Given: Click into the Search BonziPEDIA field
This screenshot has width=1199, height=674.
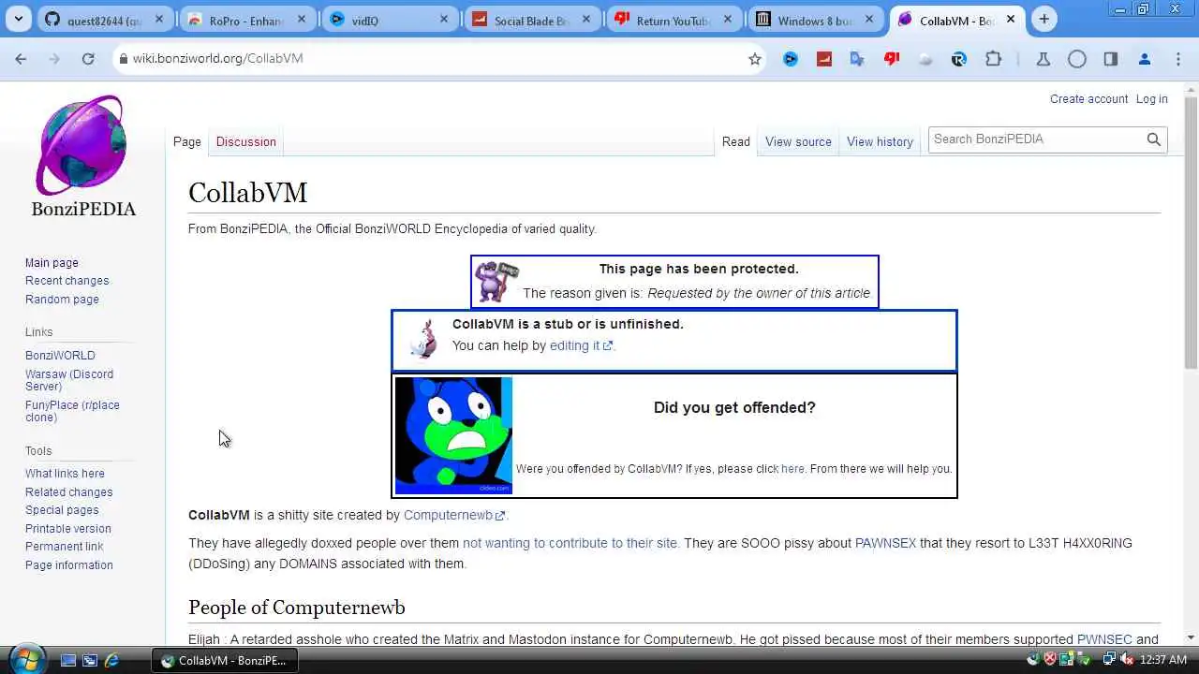Looking at the screenshot, I should (1035, 139).
